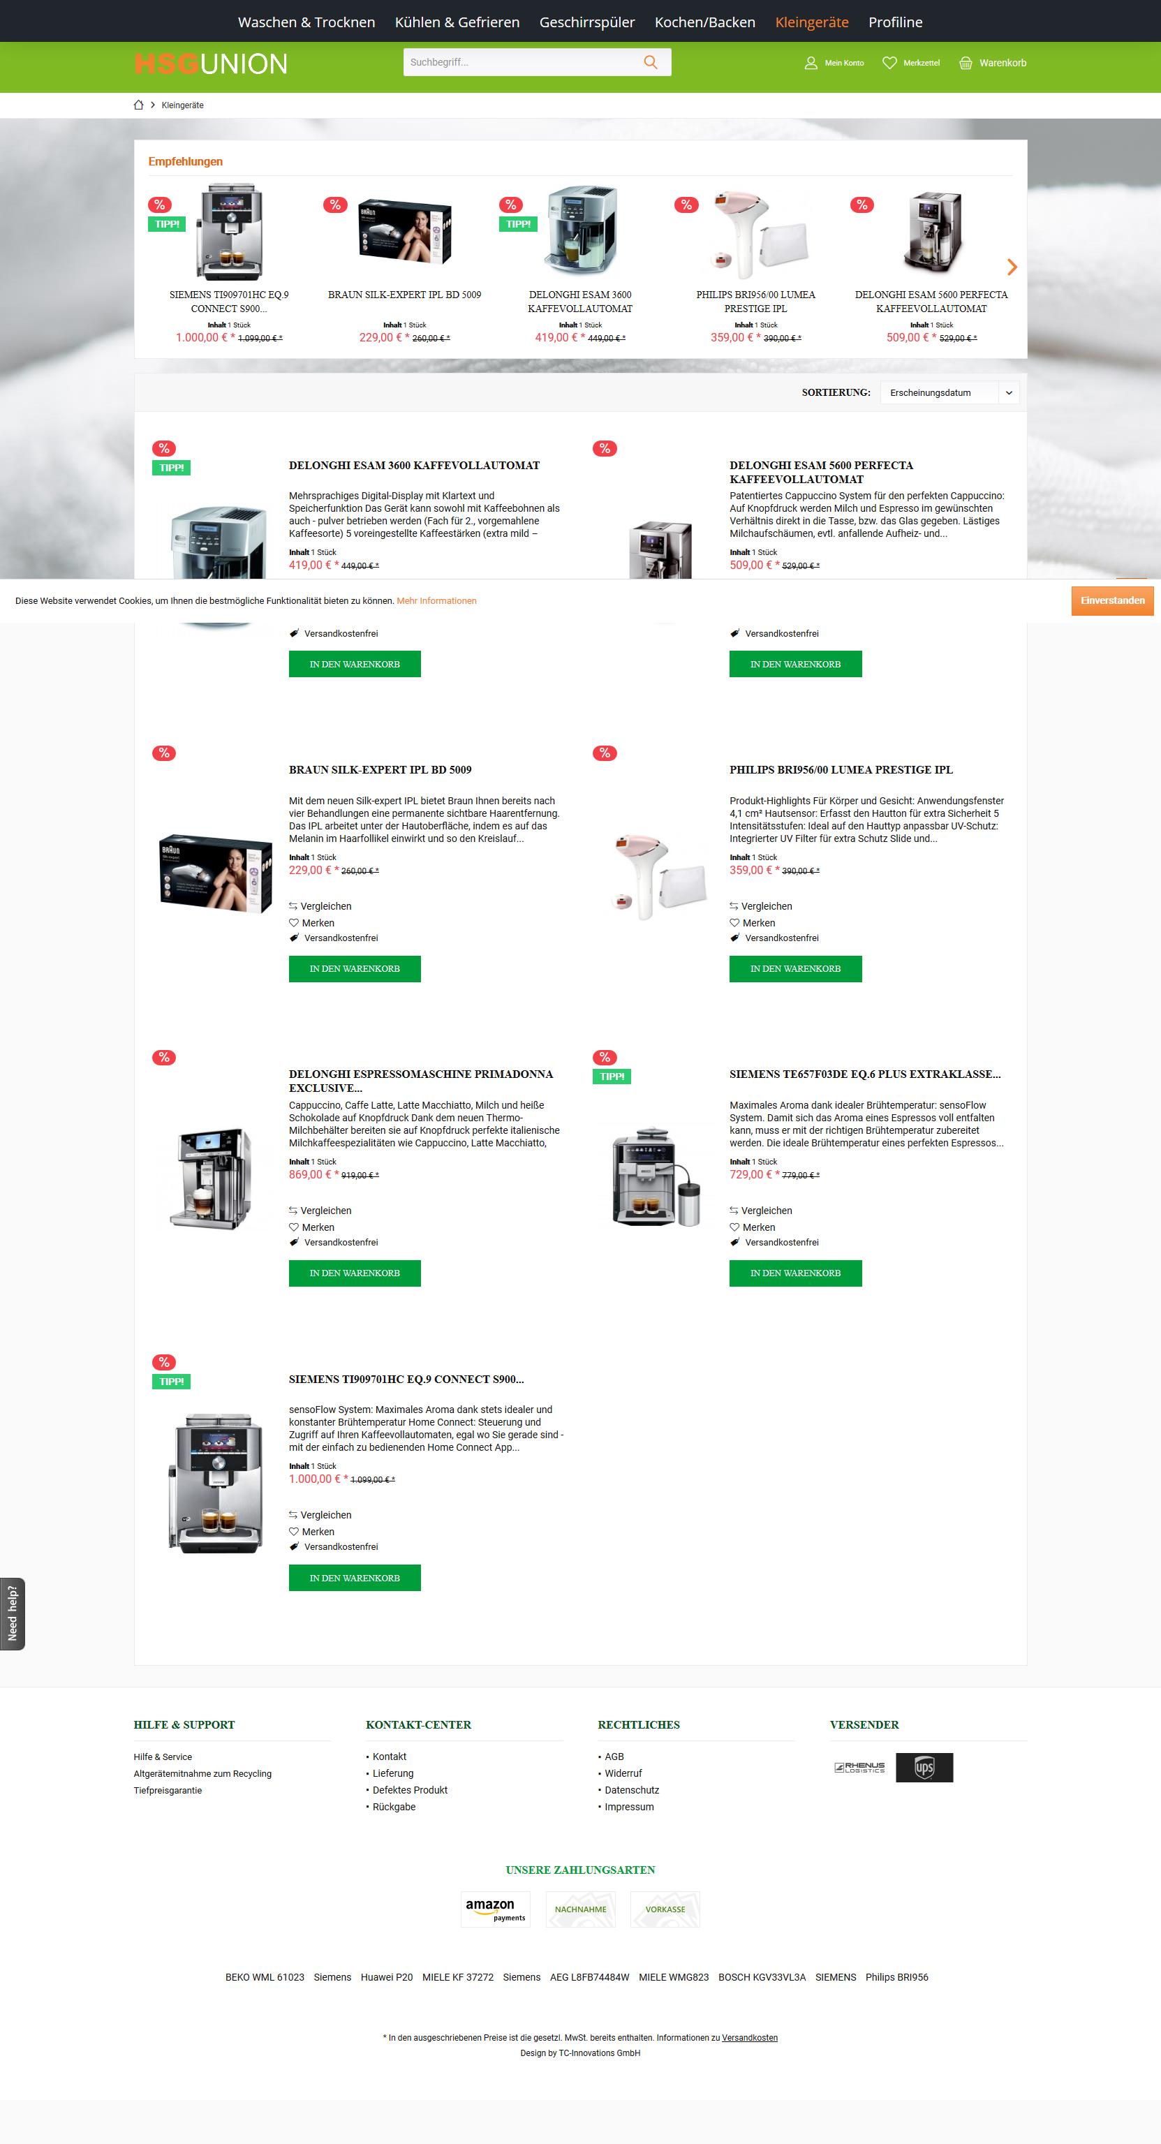Click the Nachnahme payment badge
Image resolution: width=1161 pixels, height=2144 pixels.
[580, 1909]
